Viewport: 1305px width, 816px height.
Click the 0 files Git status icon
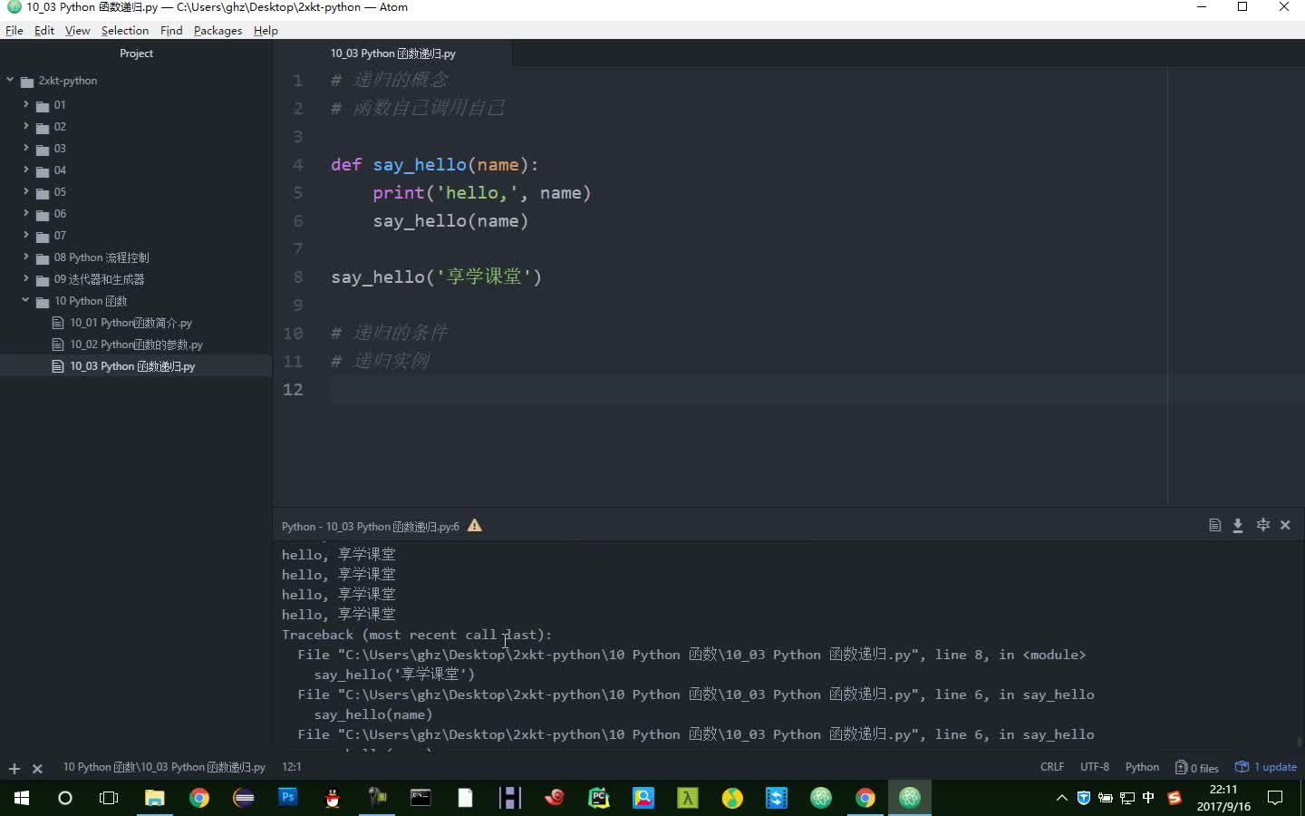pyautogui.click(x=1196, y=767)
